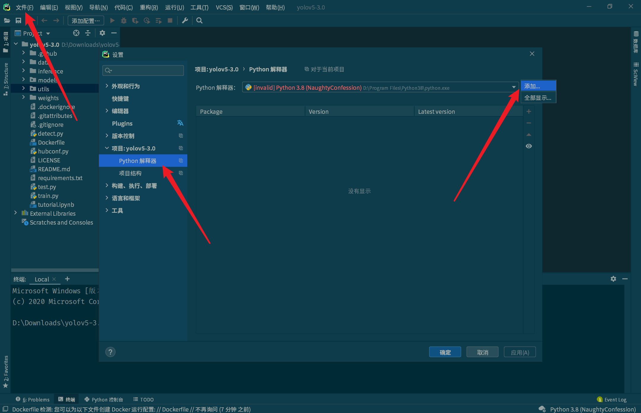Click the 取消 button
The height and width of the screenshot is (413, 641).
pyautogui.click(x=482, y=352)
